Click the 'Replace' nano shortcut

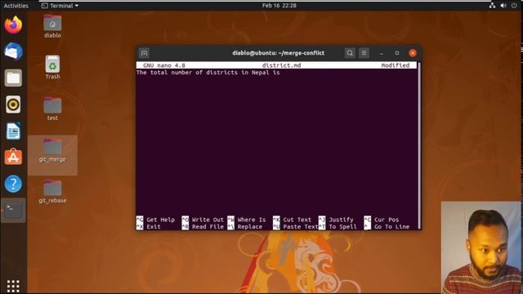(249, 227)
